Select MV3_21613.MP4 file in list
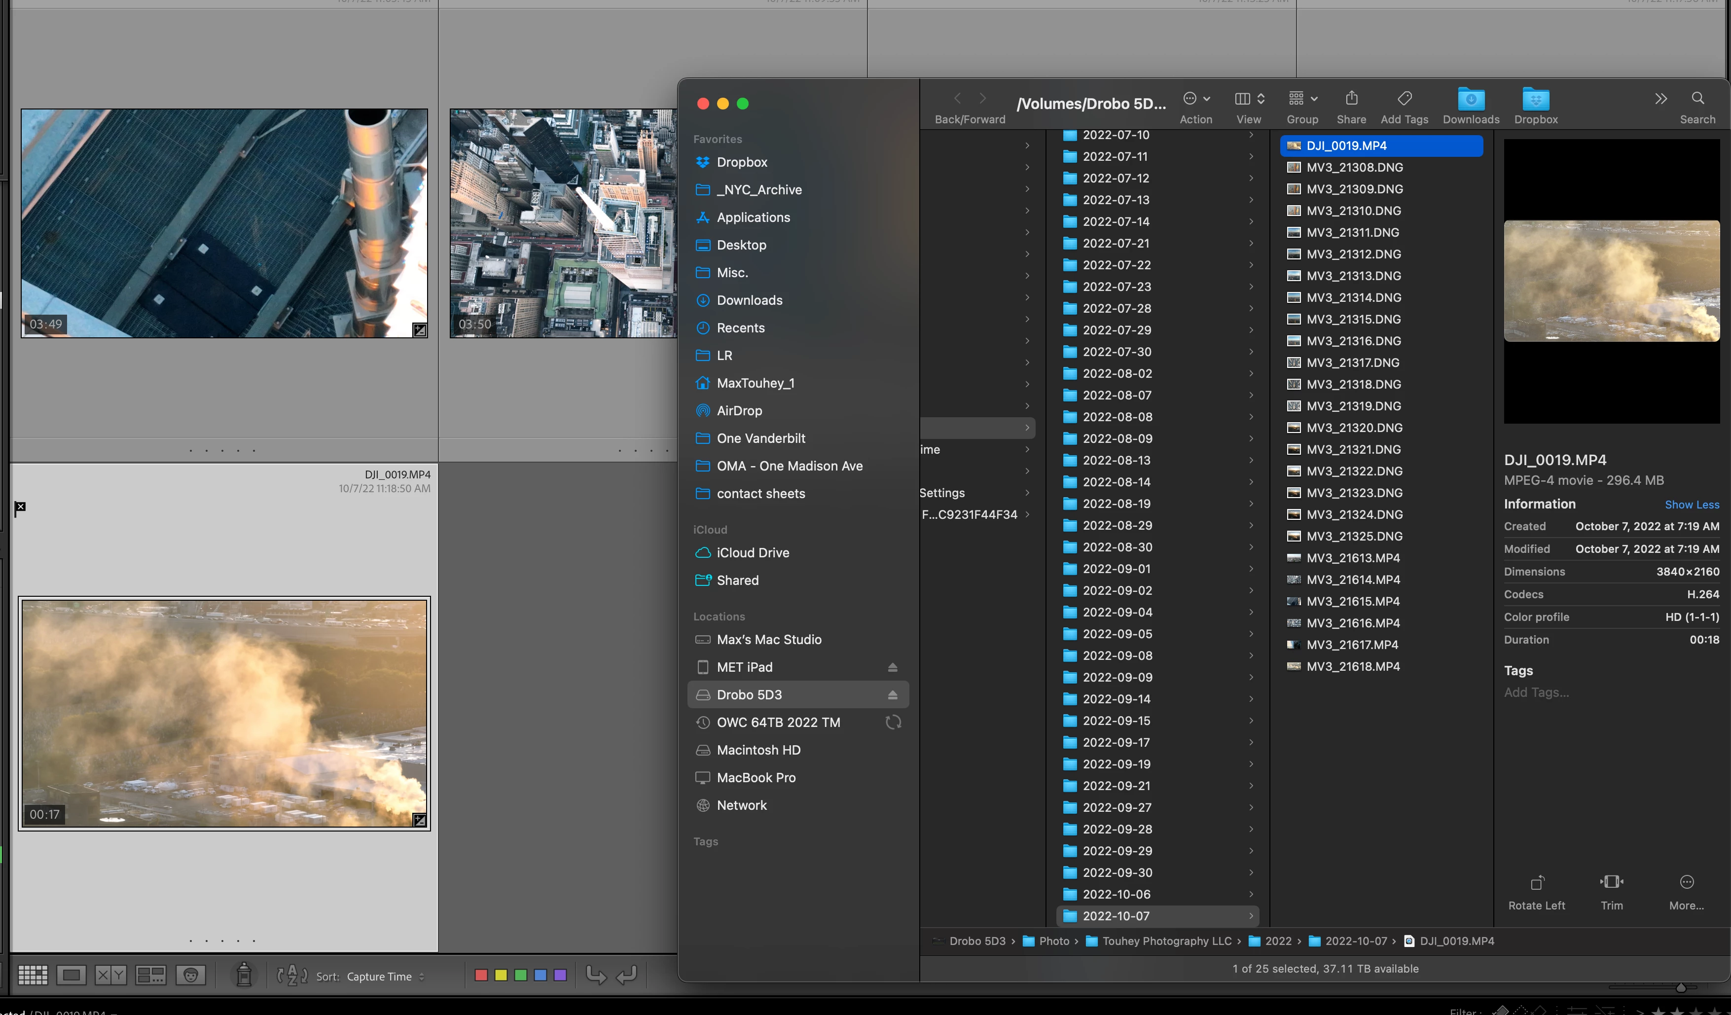The height and width of the screenshot is (1015, 1731). [1353, 558]
